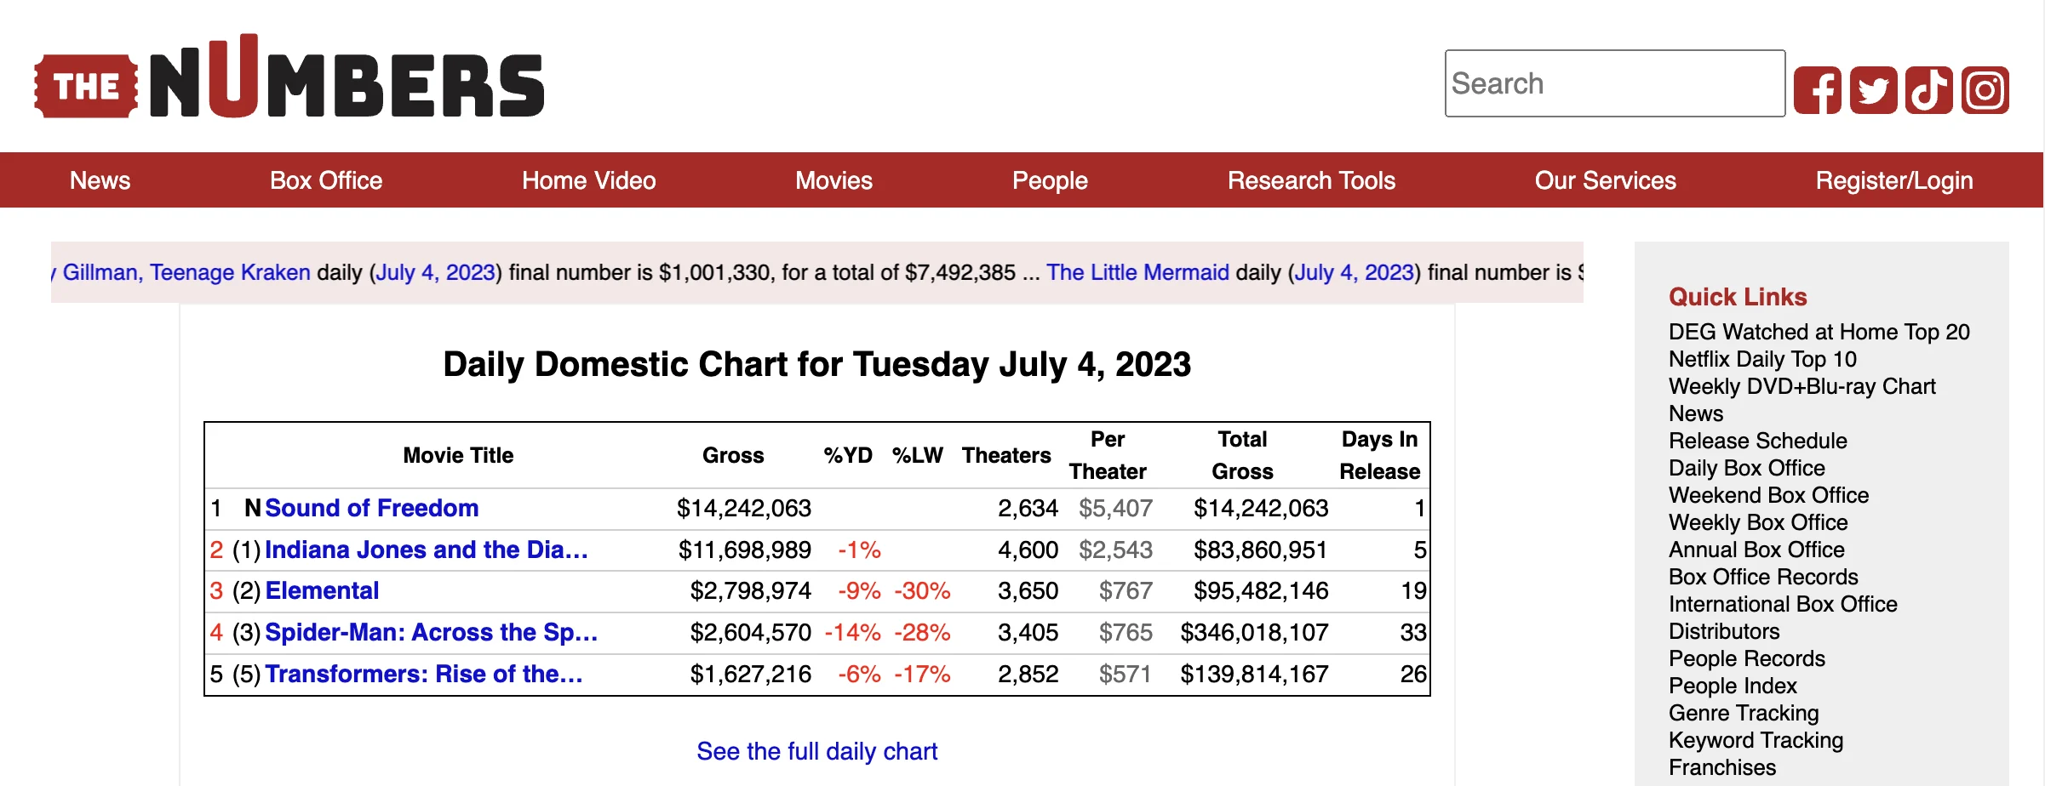Click Transformers total gross $139,814,167

(x=1254, y=674)
